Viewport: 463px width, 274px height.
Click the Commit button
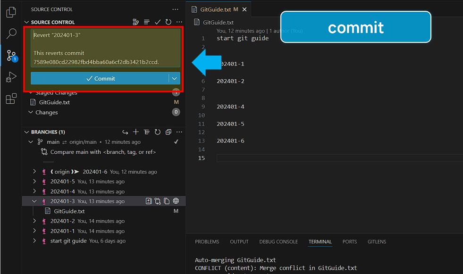(x=101, y=77)
